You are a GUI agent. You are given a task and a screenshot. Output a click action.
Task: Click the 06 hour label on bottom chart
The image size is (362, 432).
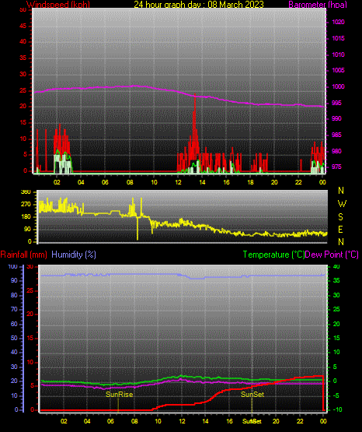tap(110, 421)
